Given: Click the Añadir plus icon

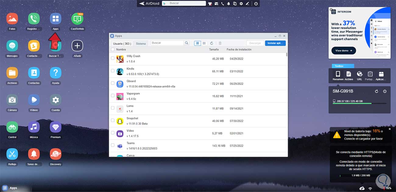Looking at the screenshot, I should click(x=77, y=46).
